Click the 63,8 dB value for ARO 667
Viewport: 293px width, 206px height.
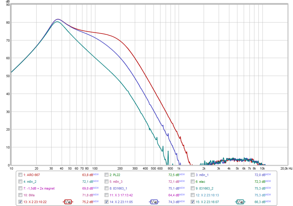click(x=88, y=175)
